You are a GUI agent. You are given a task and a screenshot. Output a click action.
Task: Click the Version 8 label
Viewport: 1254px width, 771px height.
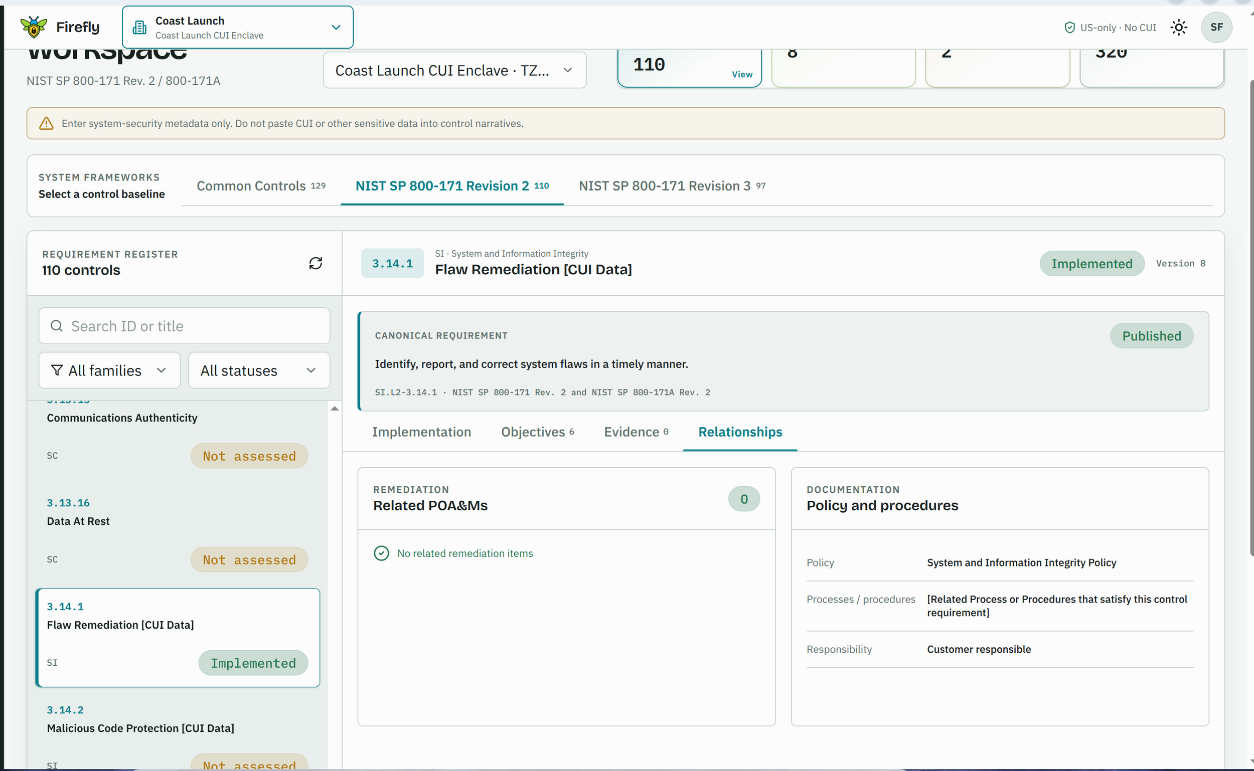1181,263
